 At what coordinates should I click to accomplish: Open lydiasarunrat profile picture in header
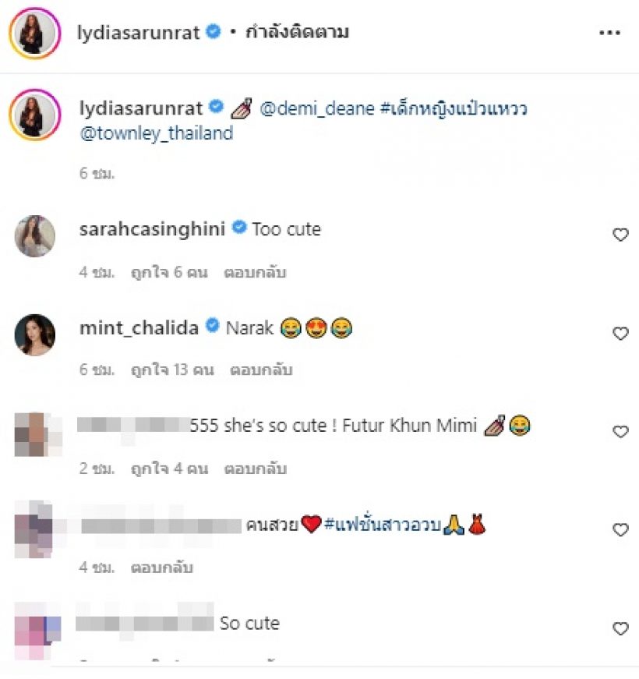click(35, 34)
